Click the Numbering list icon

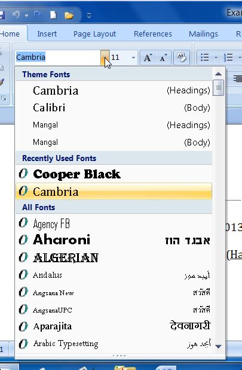(x=228, y=57)
